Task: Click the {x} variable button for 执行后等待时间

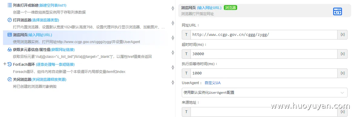Action: (343, 73)
